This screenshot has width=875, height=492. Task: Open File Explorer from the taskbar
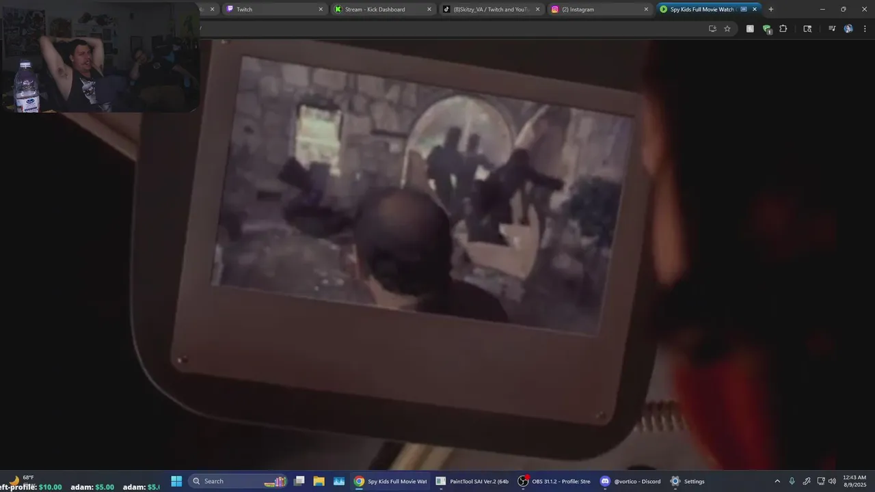pos(319,481)
